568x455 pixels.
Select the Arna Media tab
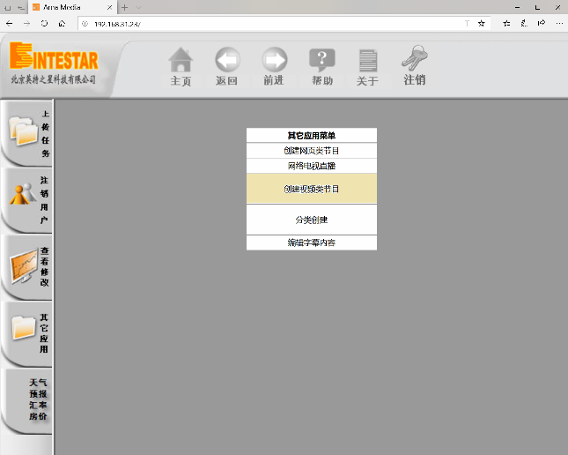72,7
